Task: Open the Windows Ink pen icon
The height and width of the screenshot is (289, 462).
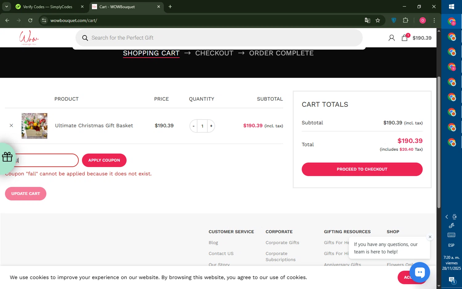Action: 452,226
